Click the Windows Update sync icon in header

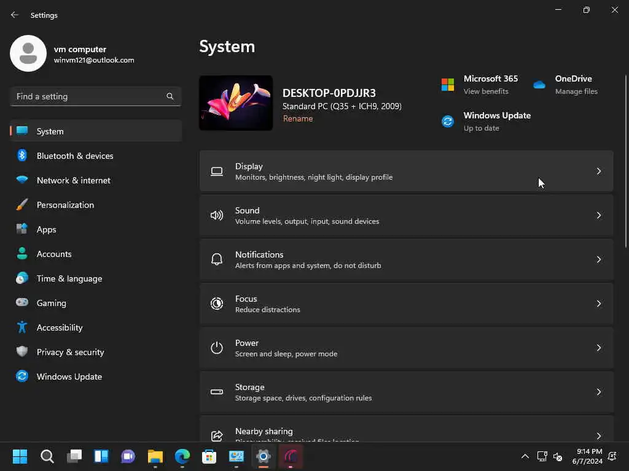[x=448, y=121]
